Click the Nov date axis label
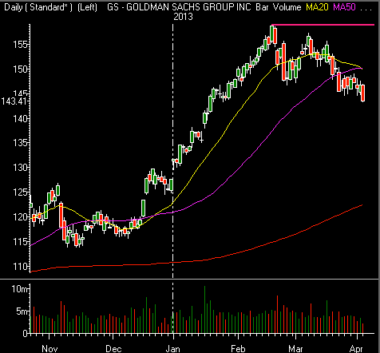 49,348
